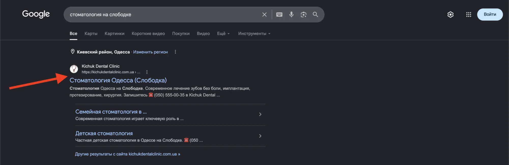Expand the Инструменты dropdown
The width and height of the screenshot is (509, 165).
[254, 34]
